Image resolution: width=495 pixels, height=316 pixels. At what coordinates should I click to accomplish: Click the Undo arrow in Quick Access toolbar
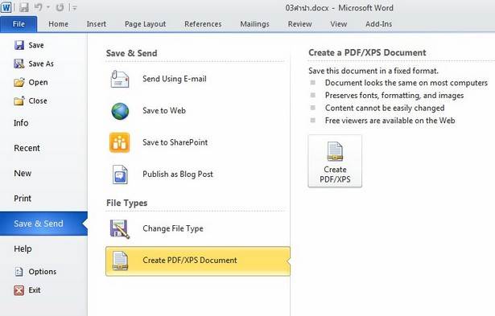pos(38,7)
